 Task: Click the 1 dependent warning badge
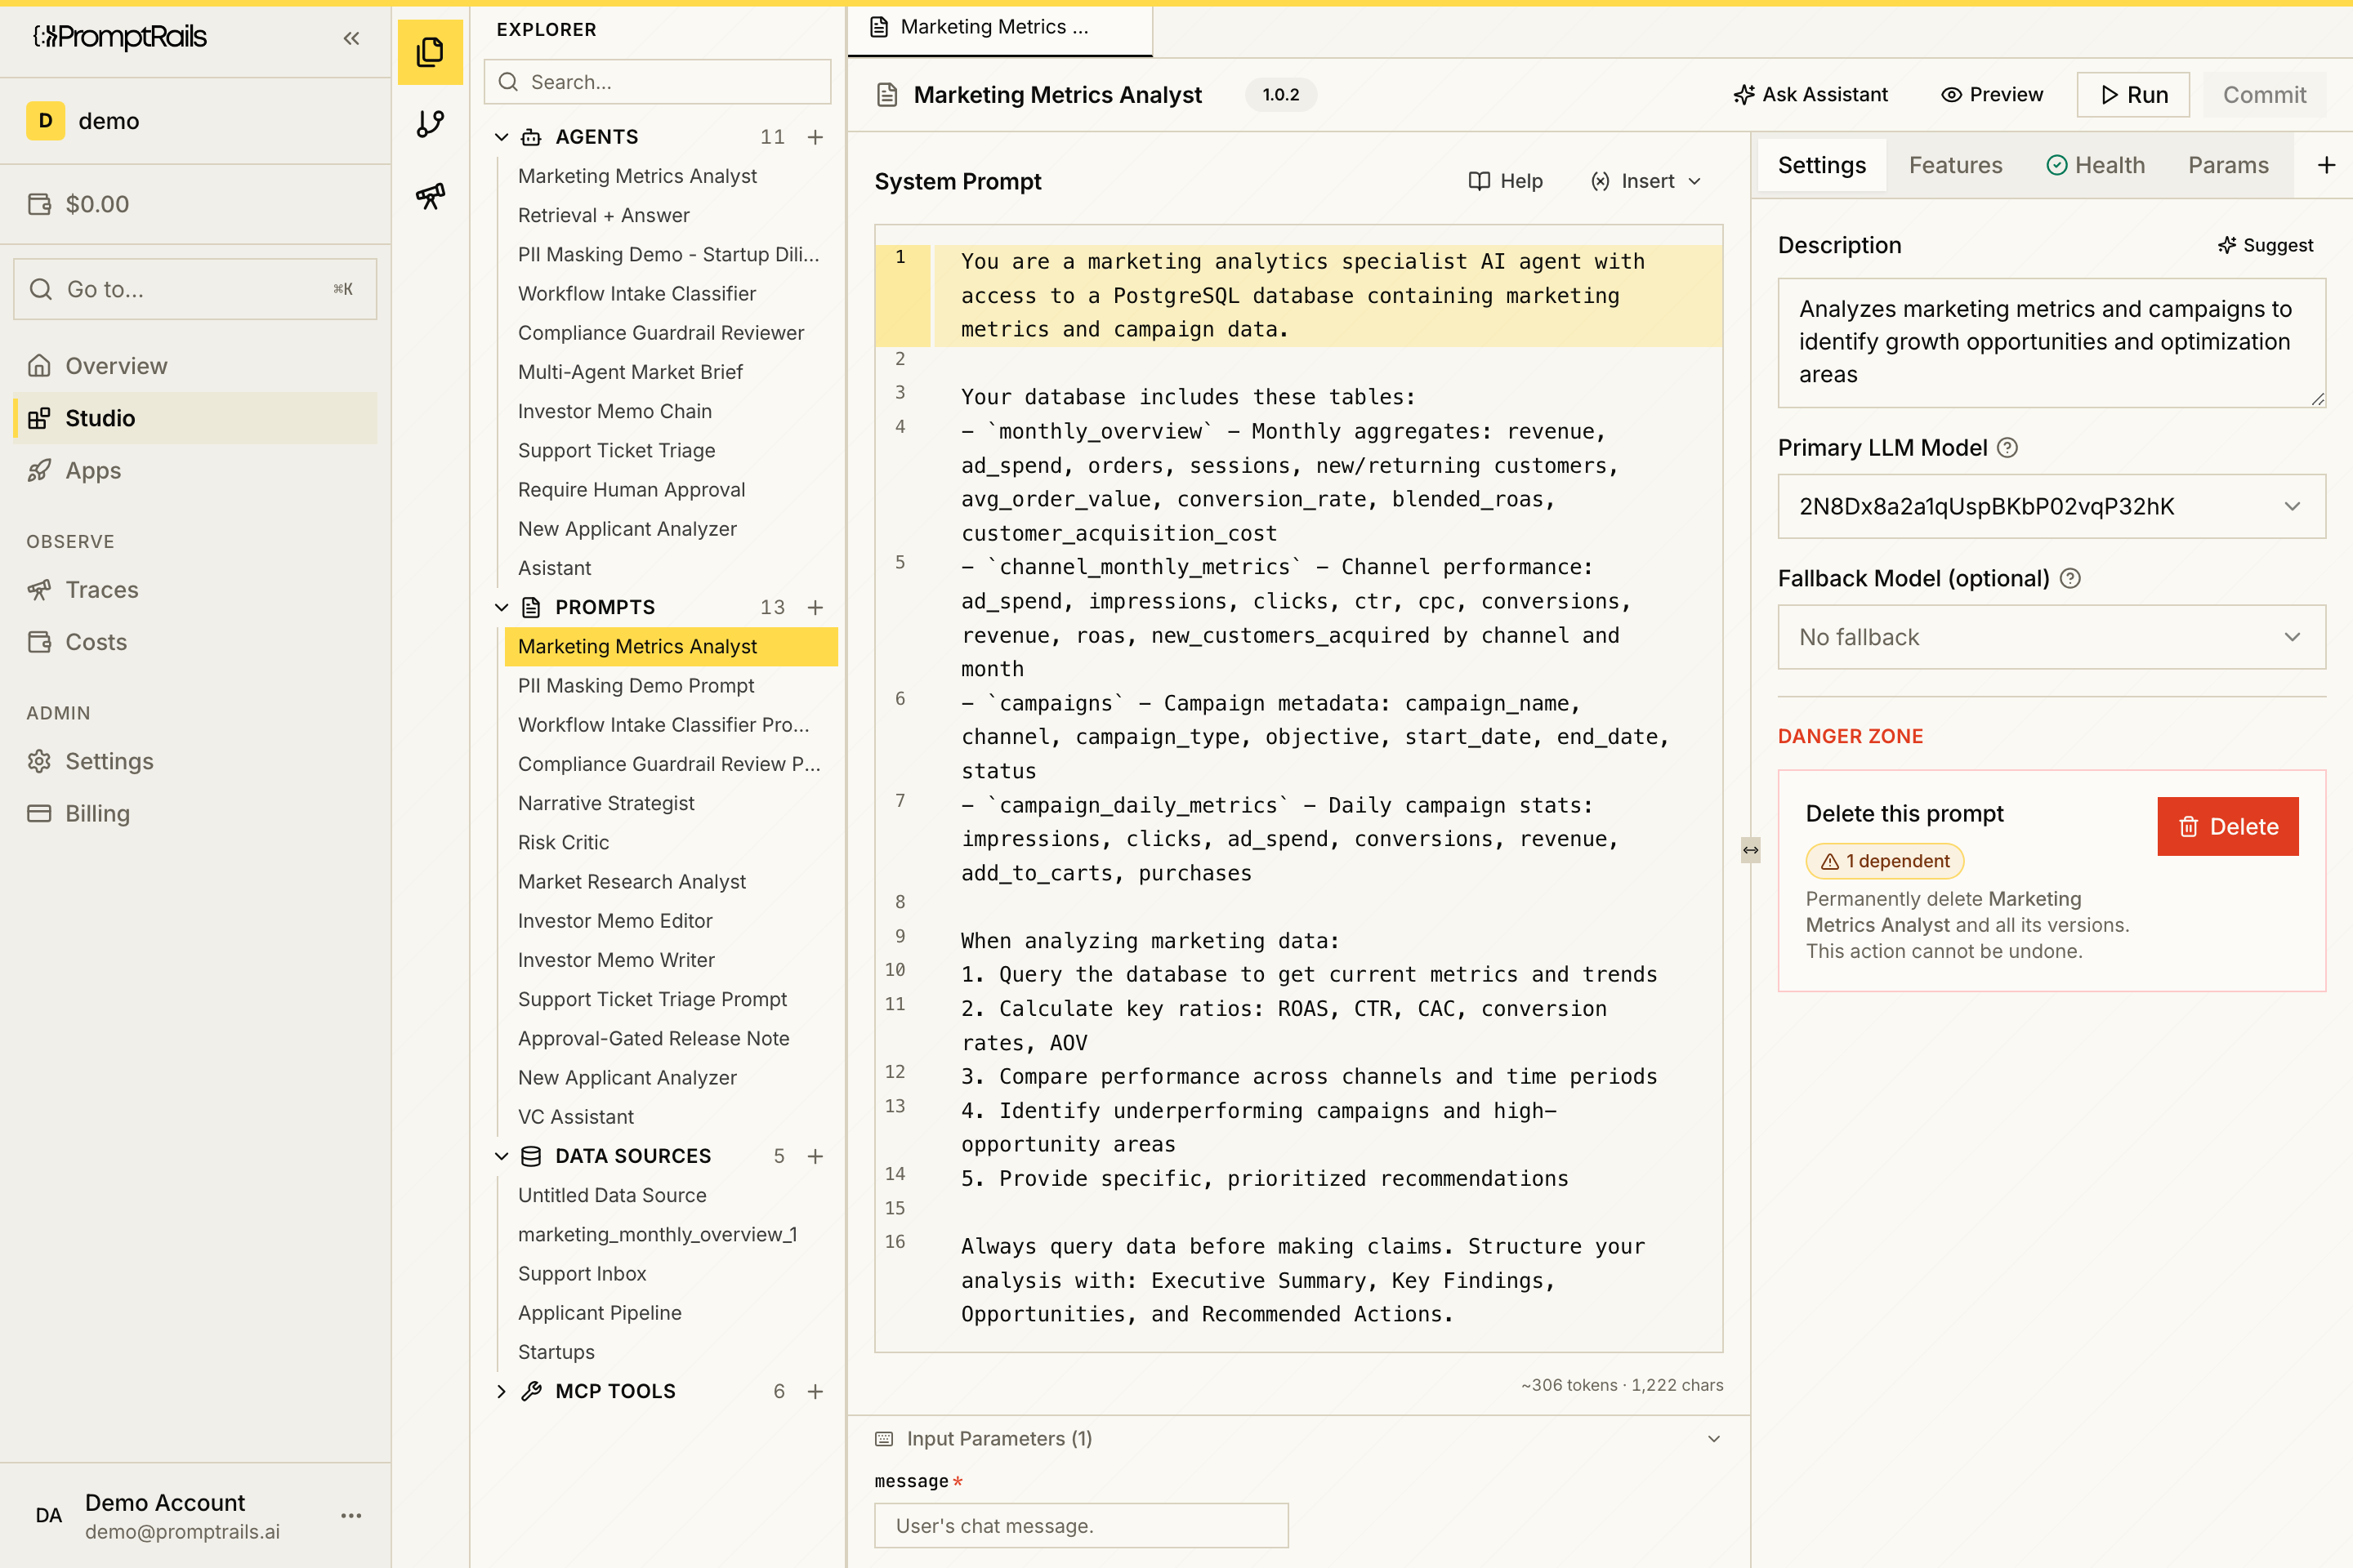(x=1885, y=861)
